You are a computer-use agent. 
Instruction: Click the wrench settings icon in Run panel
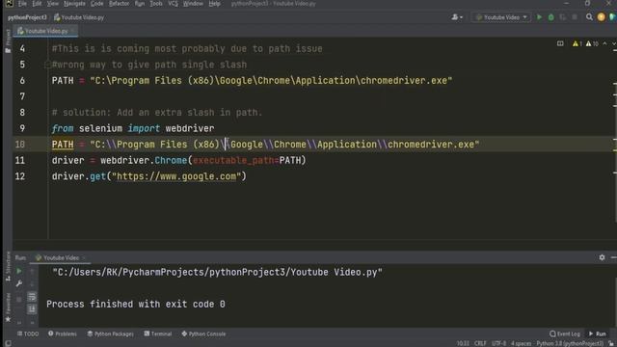(x=19, y=283)
